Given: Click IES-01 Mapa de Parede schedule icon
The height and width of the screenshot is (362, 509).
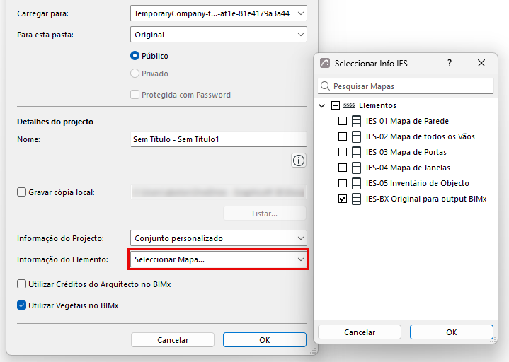Looking at the screenshot, I should [356, 121].
